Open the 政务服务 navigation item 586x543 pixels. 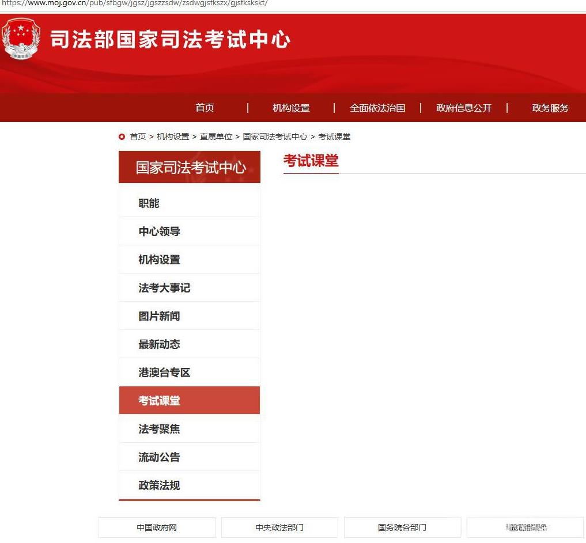click(550, 108)
